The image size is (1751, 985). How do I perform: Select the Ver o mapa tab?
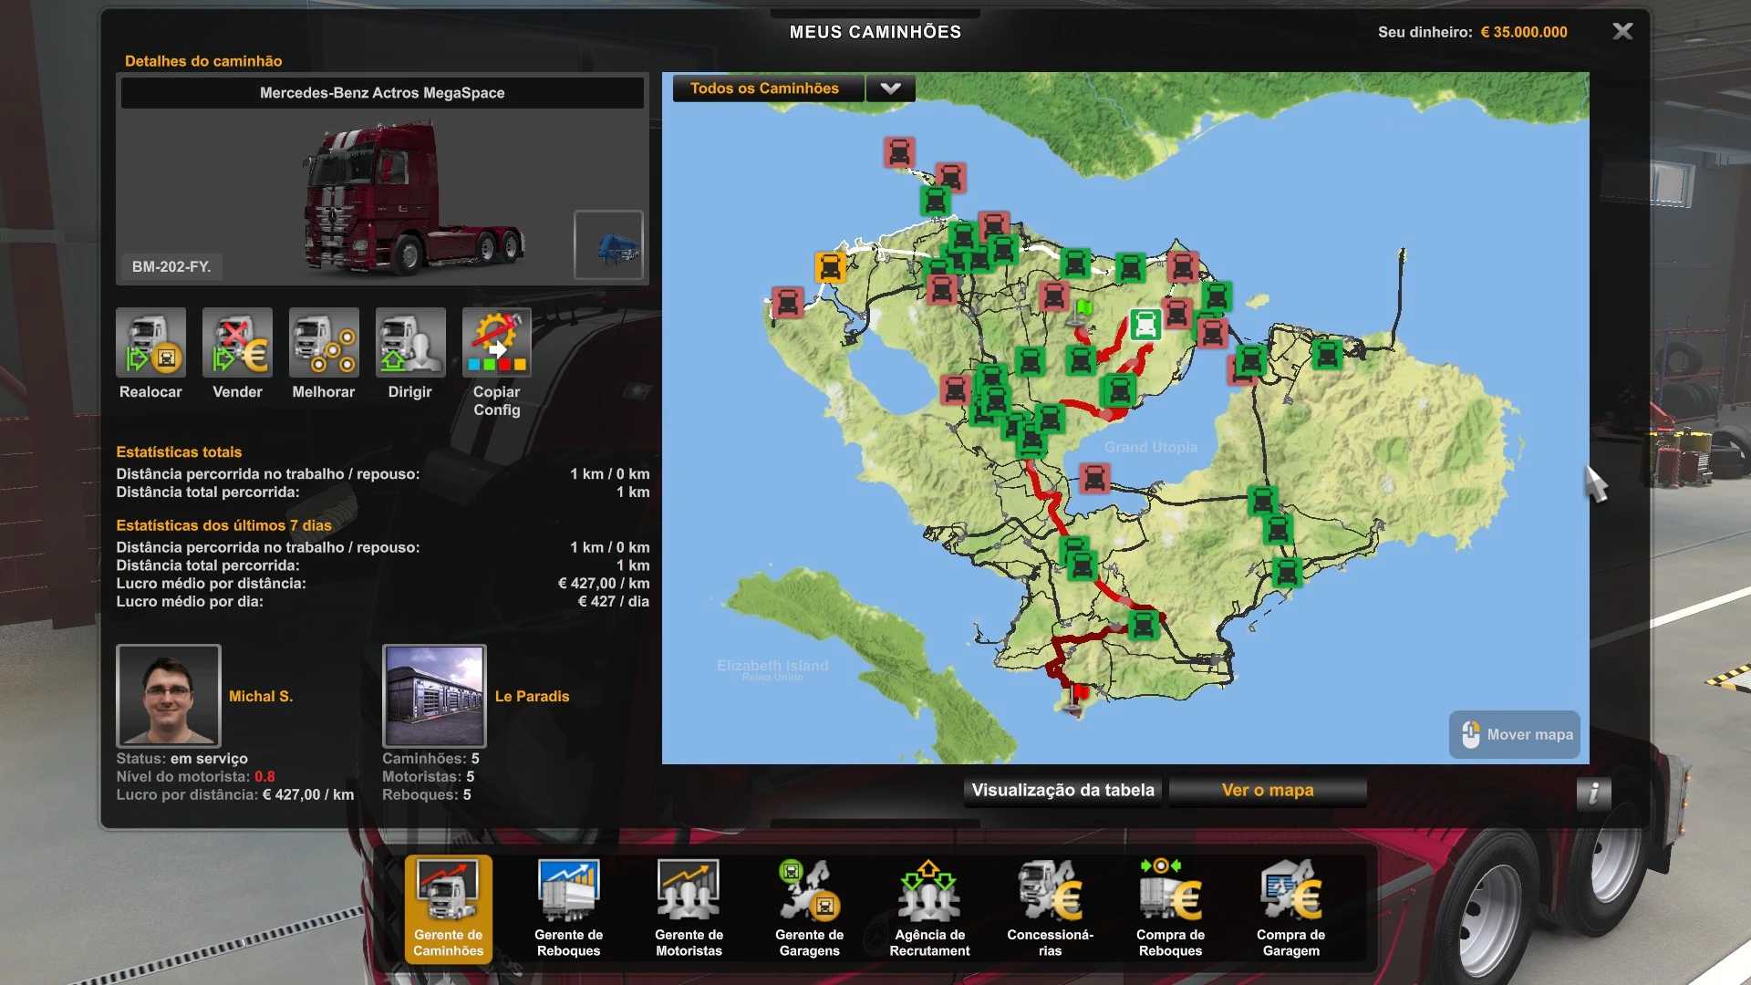pyautogui.click(x=1267, y=791)
